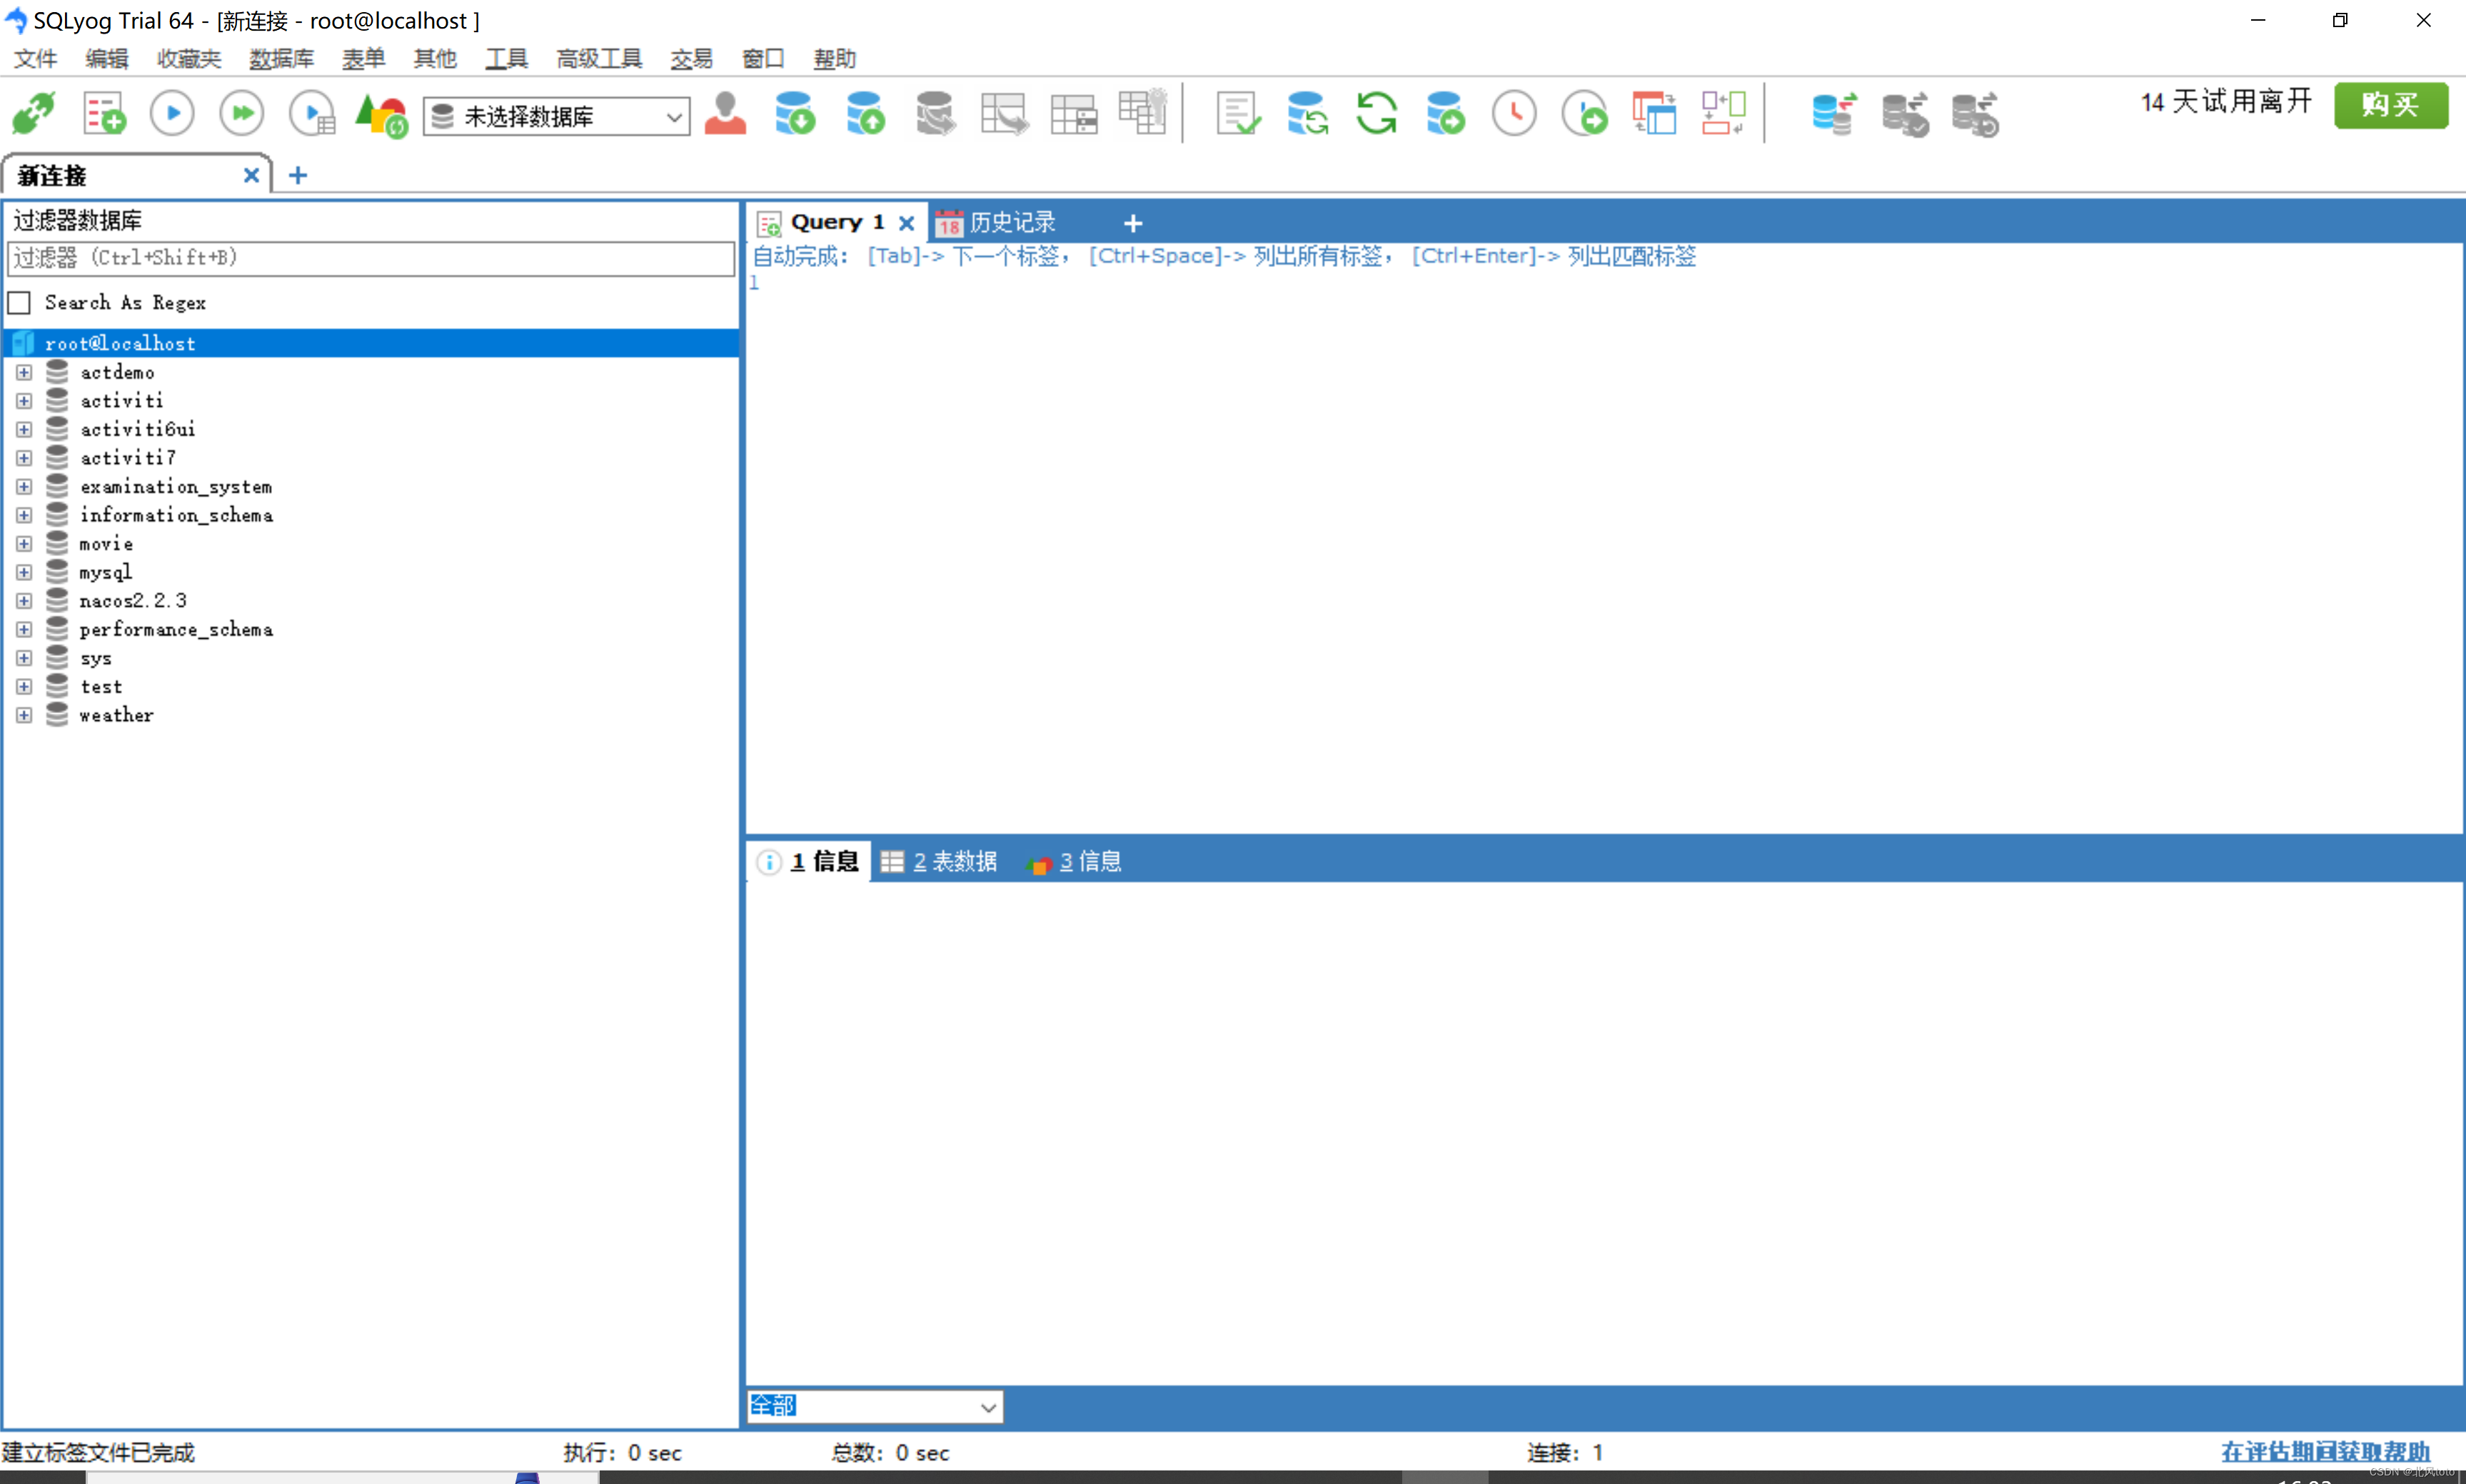The height and width of the screenshot is (1484, 2466).
Task: Select the information_schema database
Action: click(x=176, y=515)
